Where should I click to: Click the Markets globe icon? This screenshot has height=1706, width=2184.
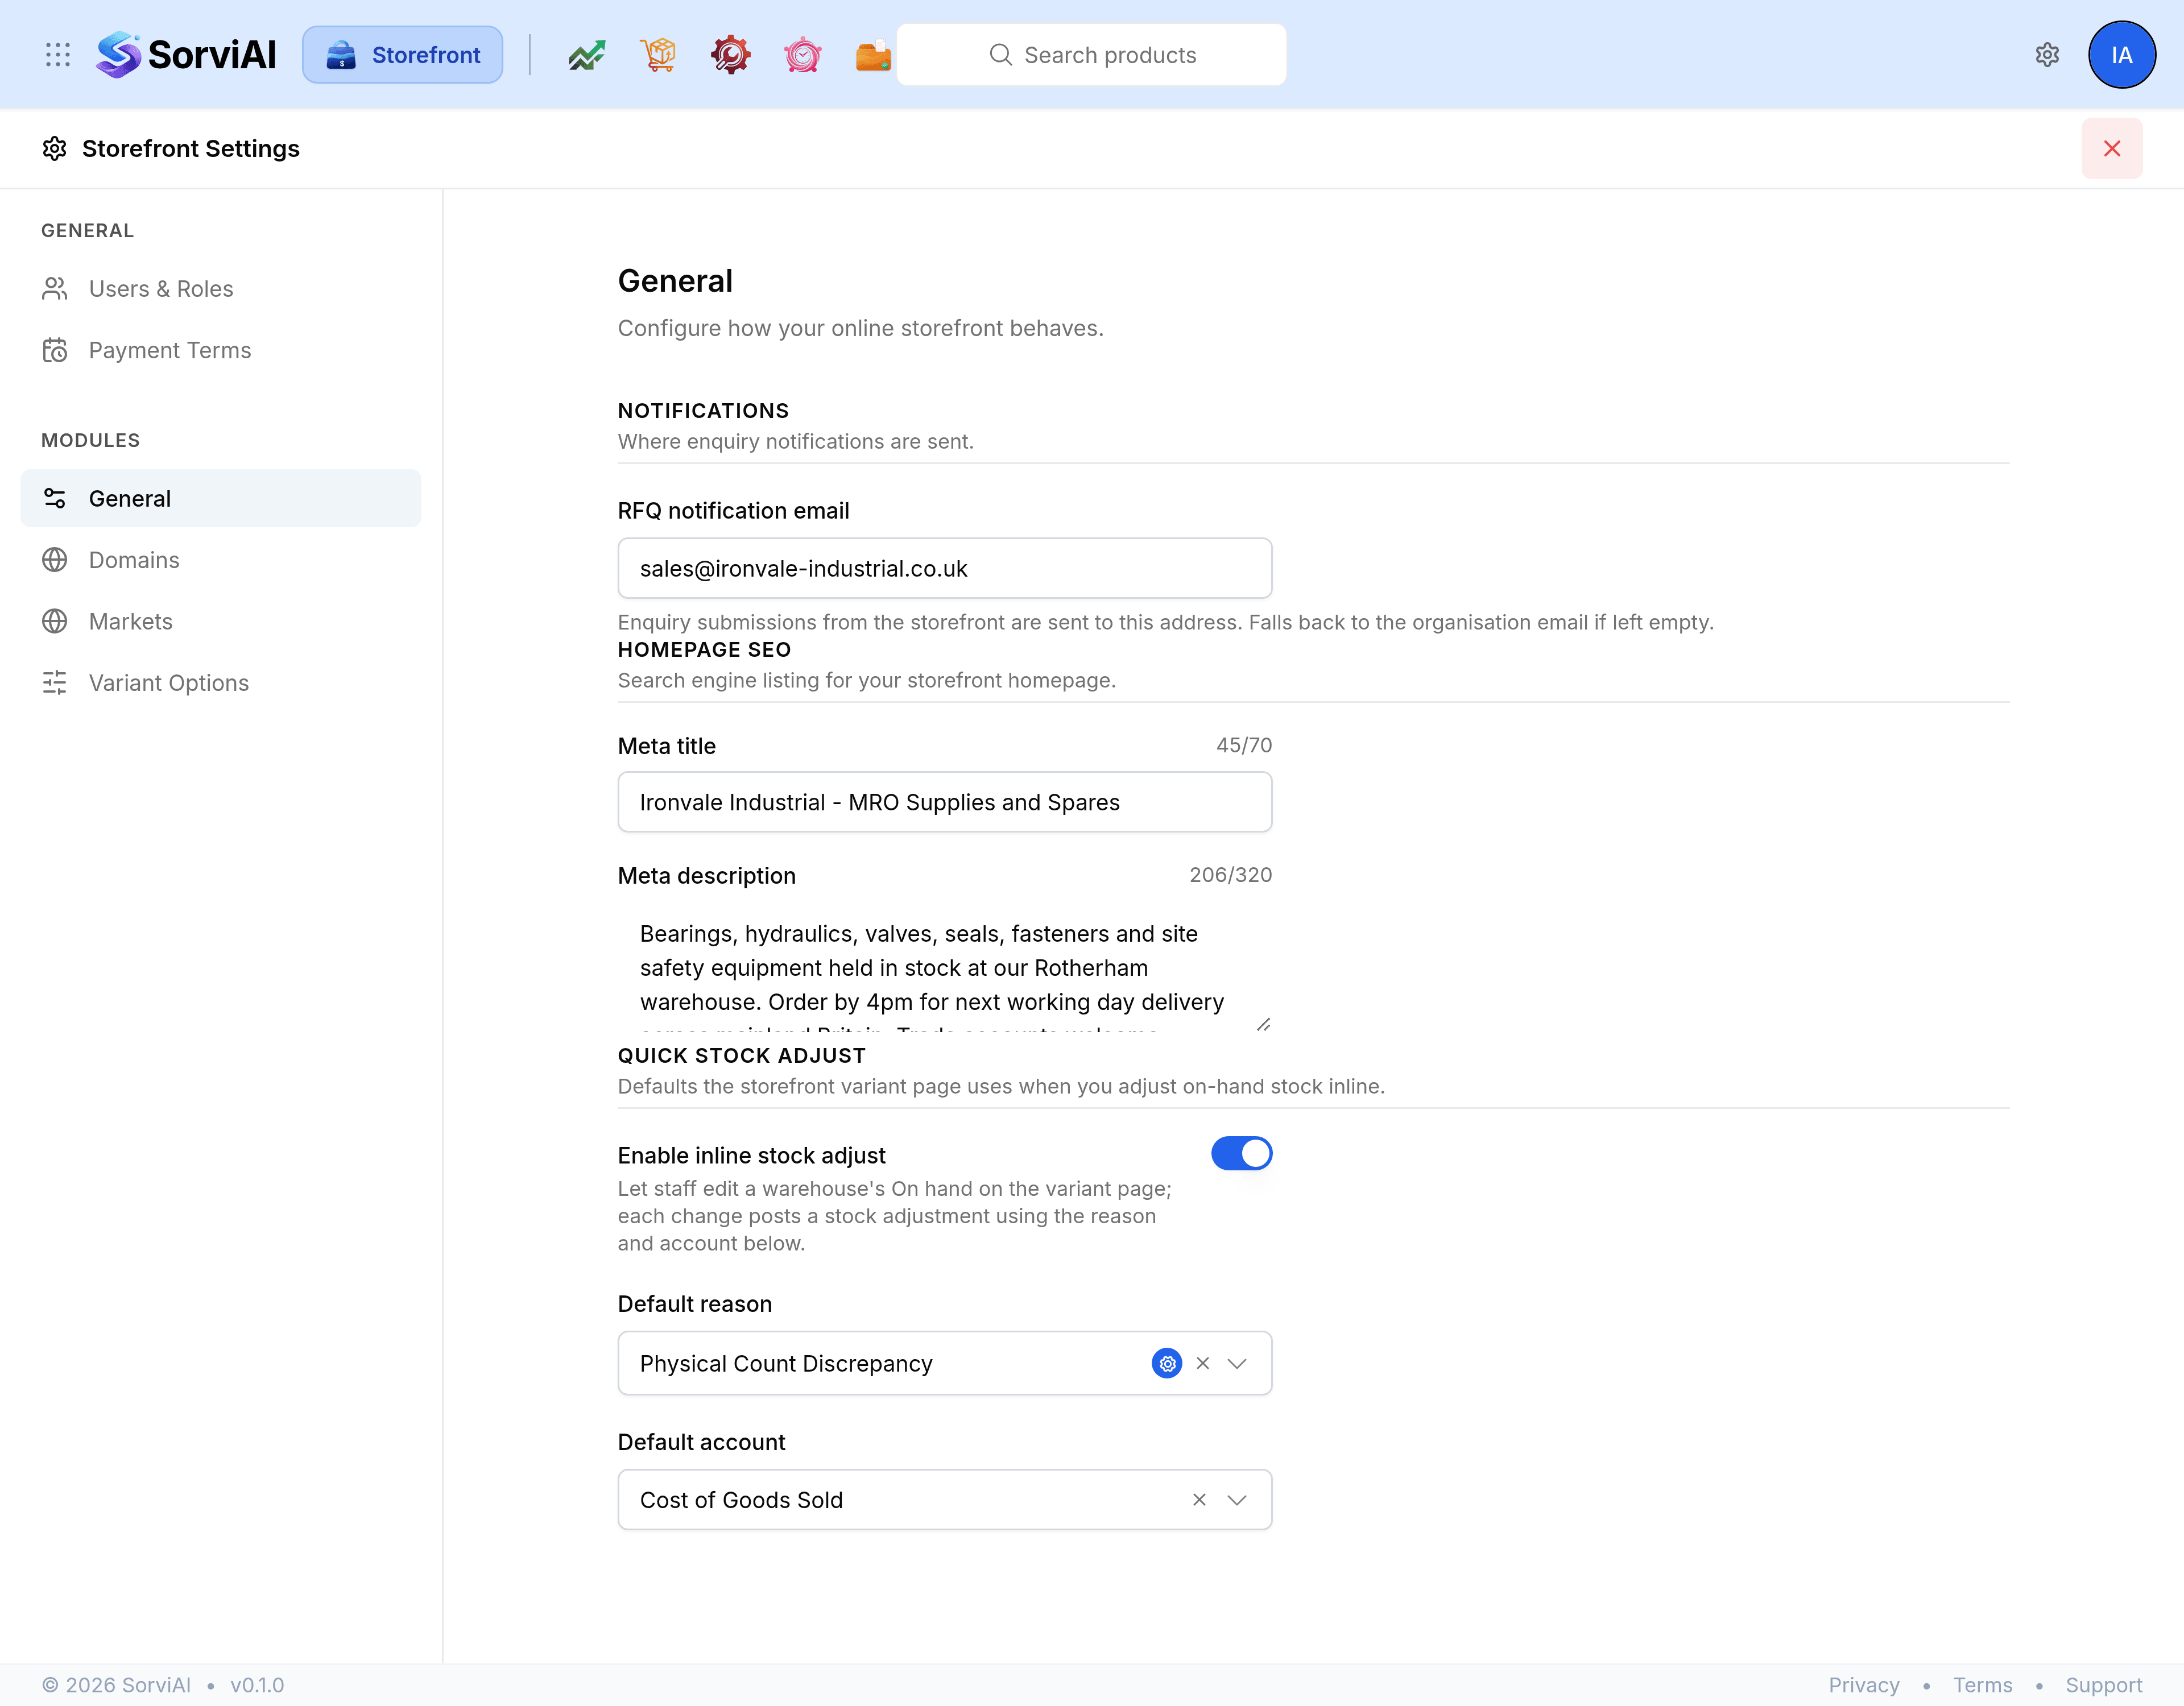[55, 621]
